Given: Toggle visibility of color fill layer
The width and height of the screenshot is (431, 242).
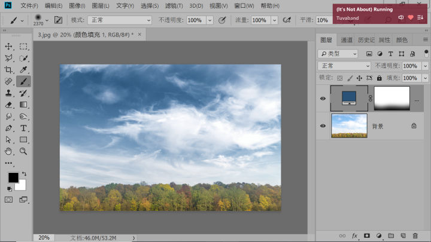Looking at the screenshot, I should point(323,99).
